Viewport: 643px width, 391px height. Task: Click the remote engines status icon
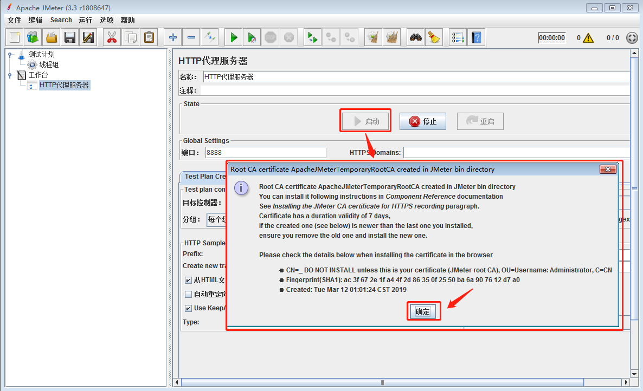point(632,38)
